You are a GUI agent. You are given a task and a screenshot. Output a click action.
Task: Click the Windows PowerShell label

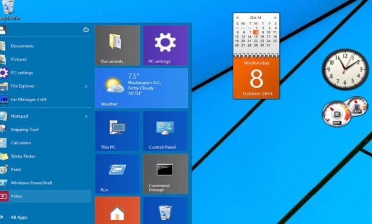pyautogui.click(x=31, y=183)
